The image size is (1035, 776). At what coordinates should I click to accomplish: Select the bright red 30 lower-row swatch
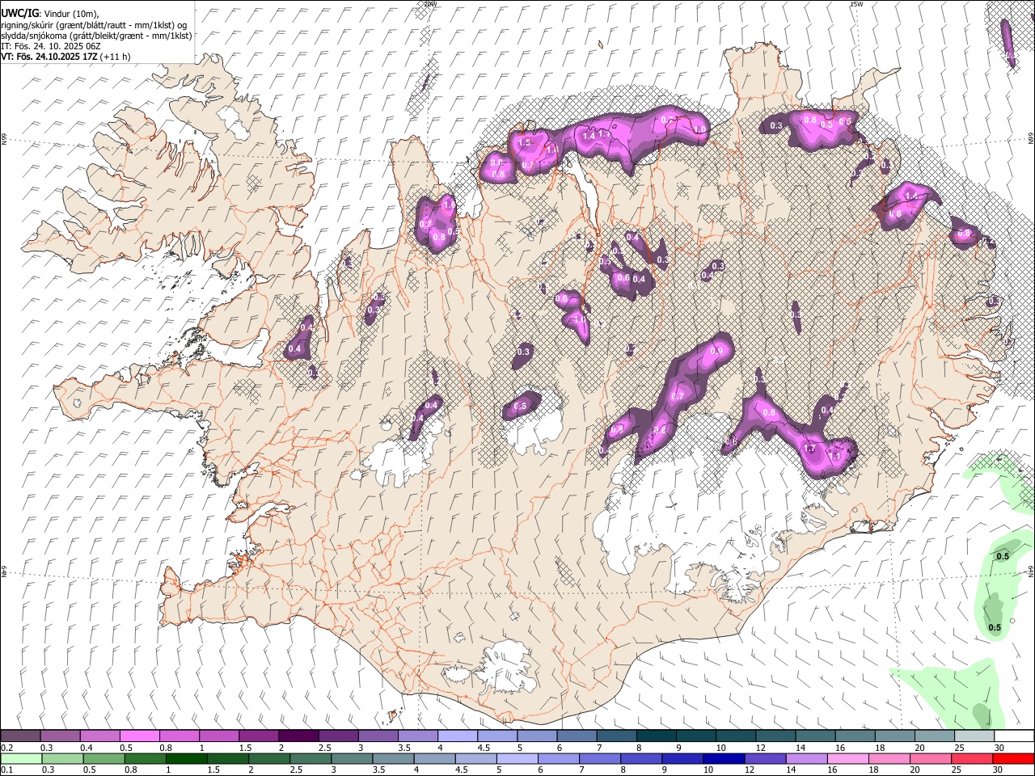point(1012,758)
